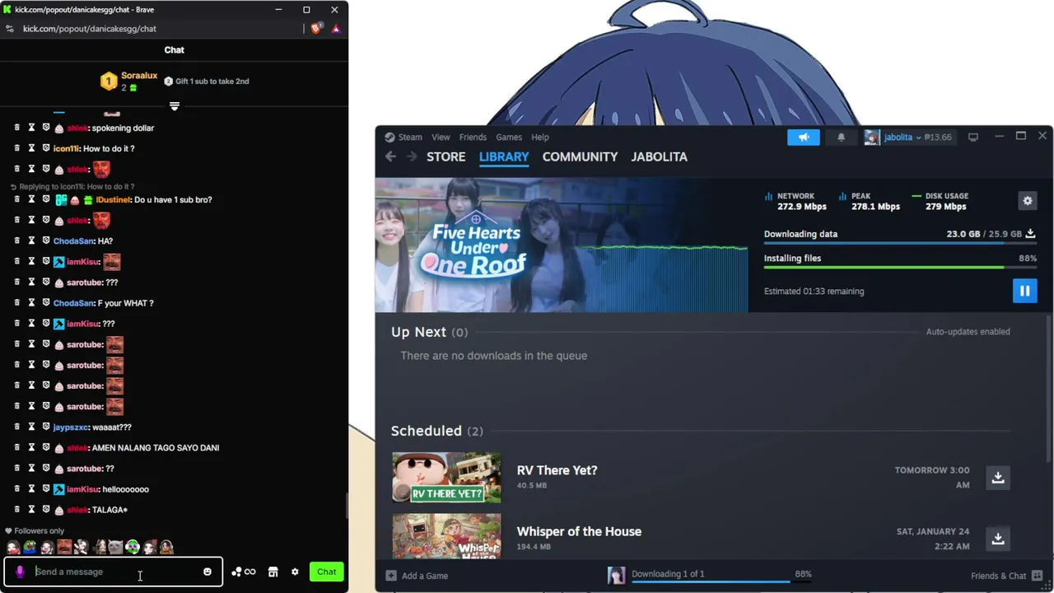The image size is (1054, 593).
Task: Click Brave Rewards triangle icon
Action: 336,29
